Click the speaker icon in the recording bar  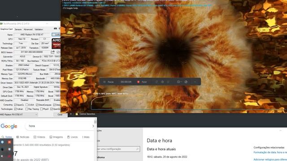tap(162, 82)
